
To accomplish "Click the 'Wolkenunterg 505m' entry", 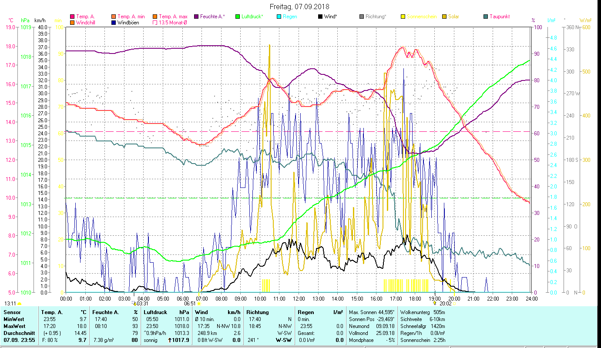I will [x=423, y=312].
